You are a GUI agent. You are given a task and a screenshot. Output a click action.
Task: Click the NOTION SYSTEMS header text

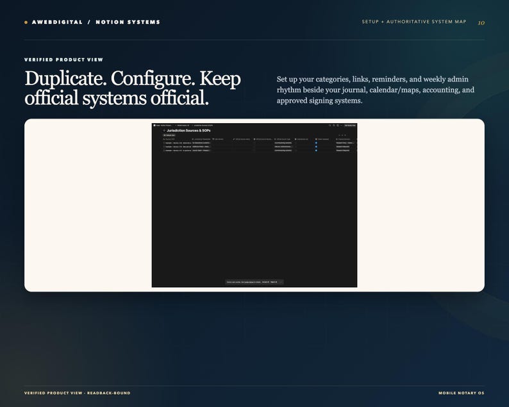(128, 22)
